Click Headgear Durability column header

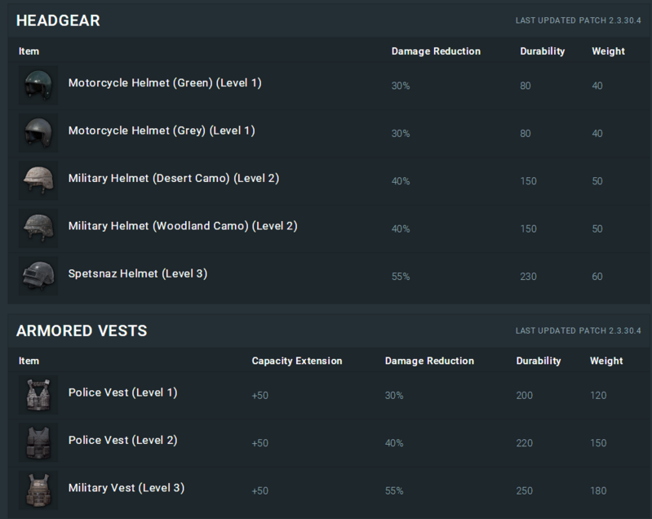(542, 51)
